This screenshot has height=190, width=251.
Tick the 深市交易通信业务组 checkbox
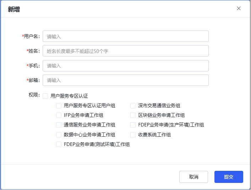coord(133,105)
